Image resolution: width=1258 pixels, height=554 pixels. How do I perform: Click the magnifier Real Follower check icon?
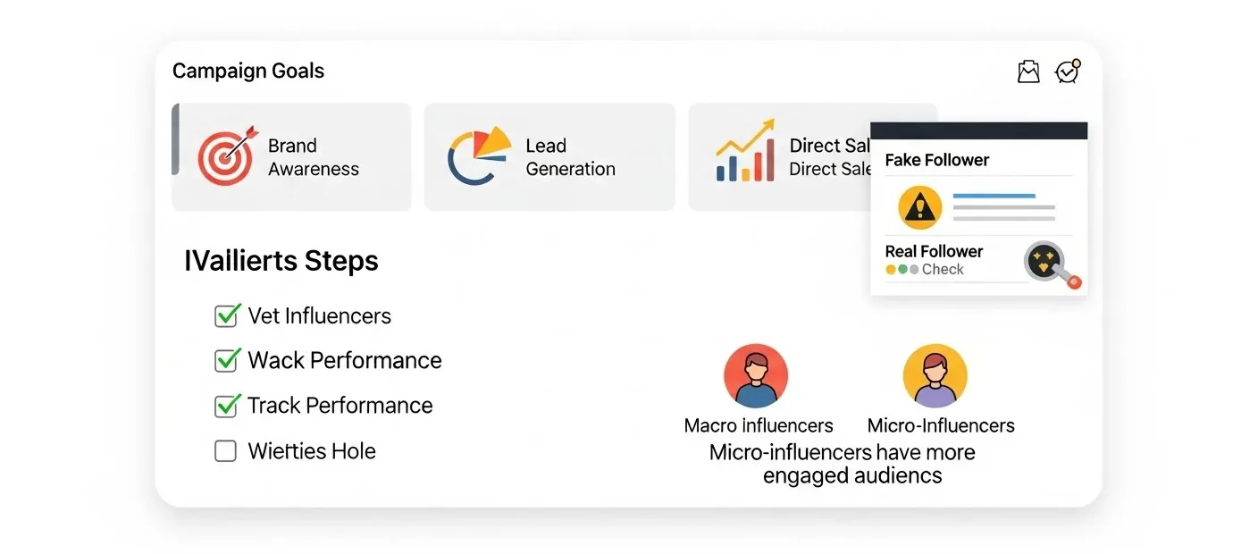click(1049, 264)
